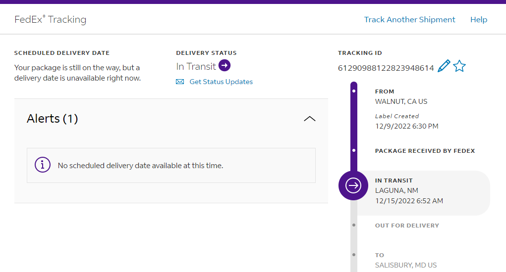
Task: Click the Package Received by FedEx dot
Action: click(353, 150)
